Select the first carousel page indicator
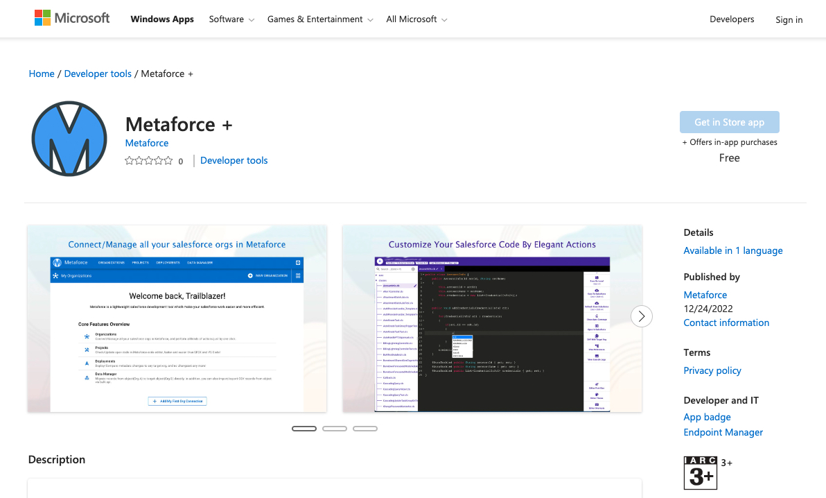The width and height of the screenshot is (826, 498). coord(304,429)
